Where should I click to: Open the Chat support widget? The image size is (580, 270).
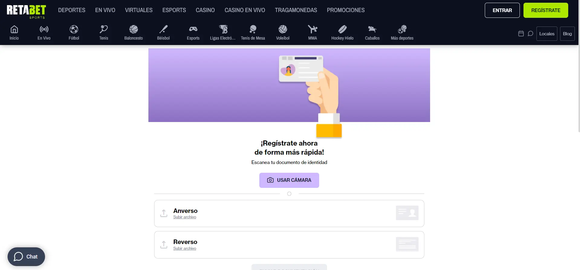click(26, 257)
